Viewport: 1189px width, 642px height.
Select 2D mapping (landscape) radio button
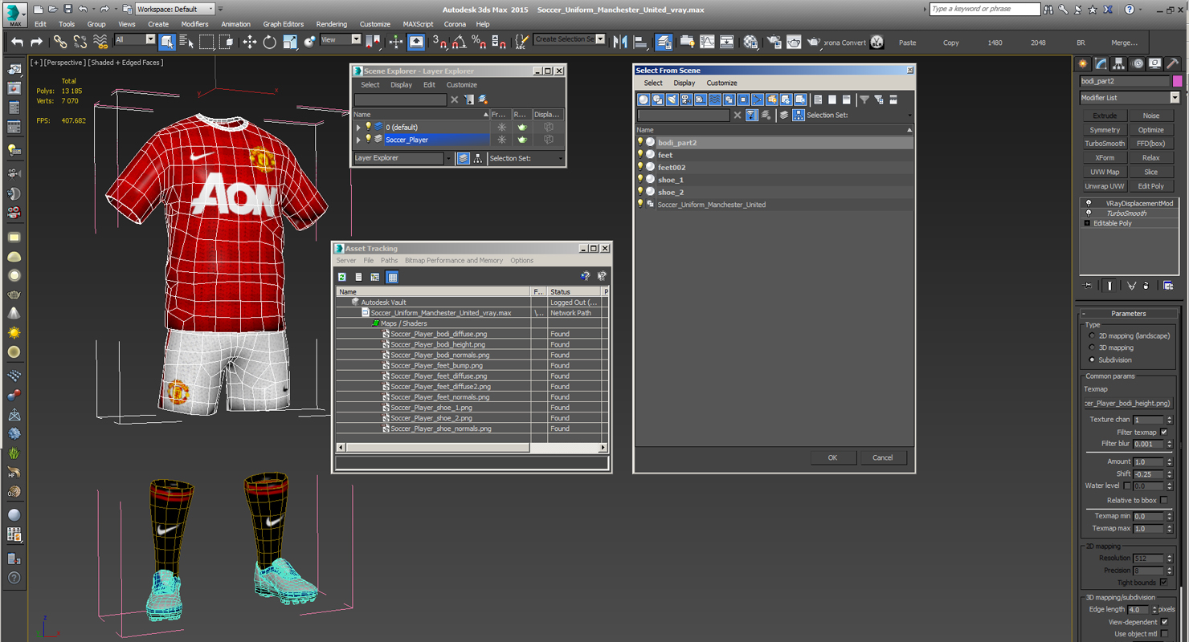pyautogui.click(x=1092, y=335)
